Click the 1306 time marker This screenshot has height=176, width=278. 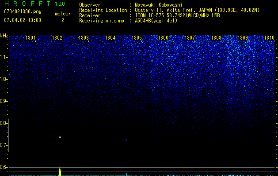coord(163,38)
